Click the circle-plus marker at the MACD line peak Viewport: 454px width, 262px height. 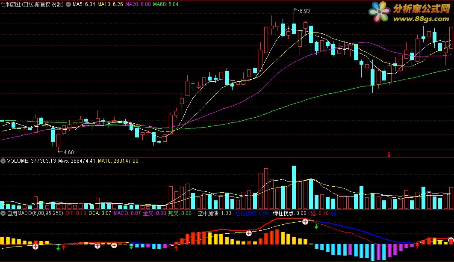point(305,222)
